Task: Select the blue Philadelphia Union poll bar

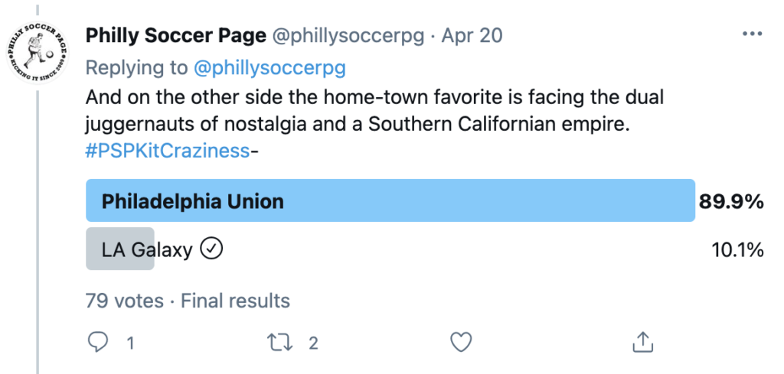Action: [x=390, y=201]
